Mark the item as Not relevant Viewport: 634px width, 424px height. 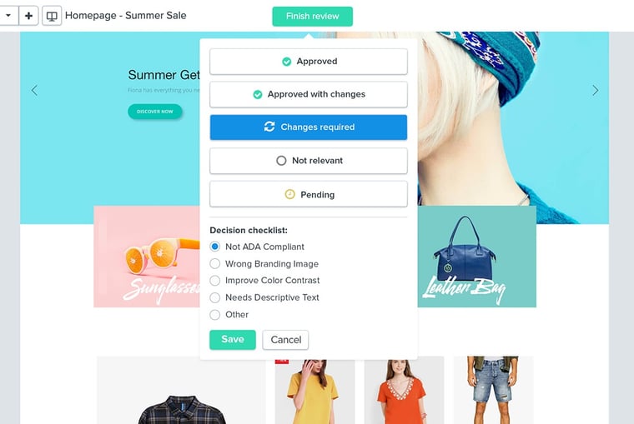click(309, 161)
